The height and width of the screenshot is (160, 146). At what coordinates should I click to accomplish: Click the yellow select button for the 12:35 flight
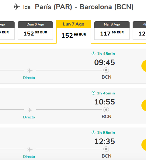144,145
